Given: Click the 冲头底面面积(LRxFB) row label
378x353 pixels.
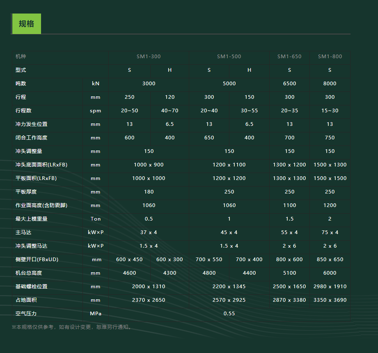Looking at the screenshot, I should (41, 165).
